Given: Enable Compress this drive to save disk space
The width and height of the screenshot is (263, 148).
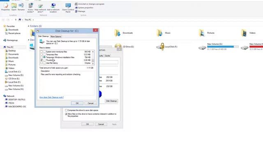Looking at the screenshot, I should [66, 110].
